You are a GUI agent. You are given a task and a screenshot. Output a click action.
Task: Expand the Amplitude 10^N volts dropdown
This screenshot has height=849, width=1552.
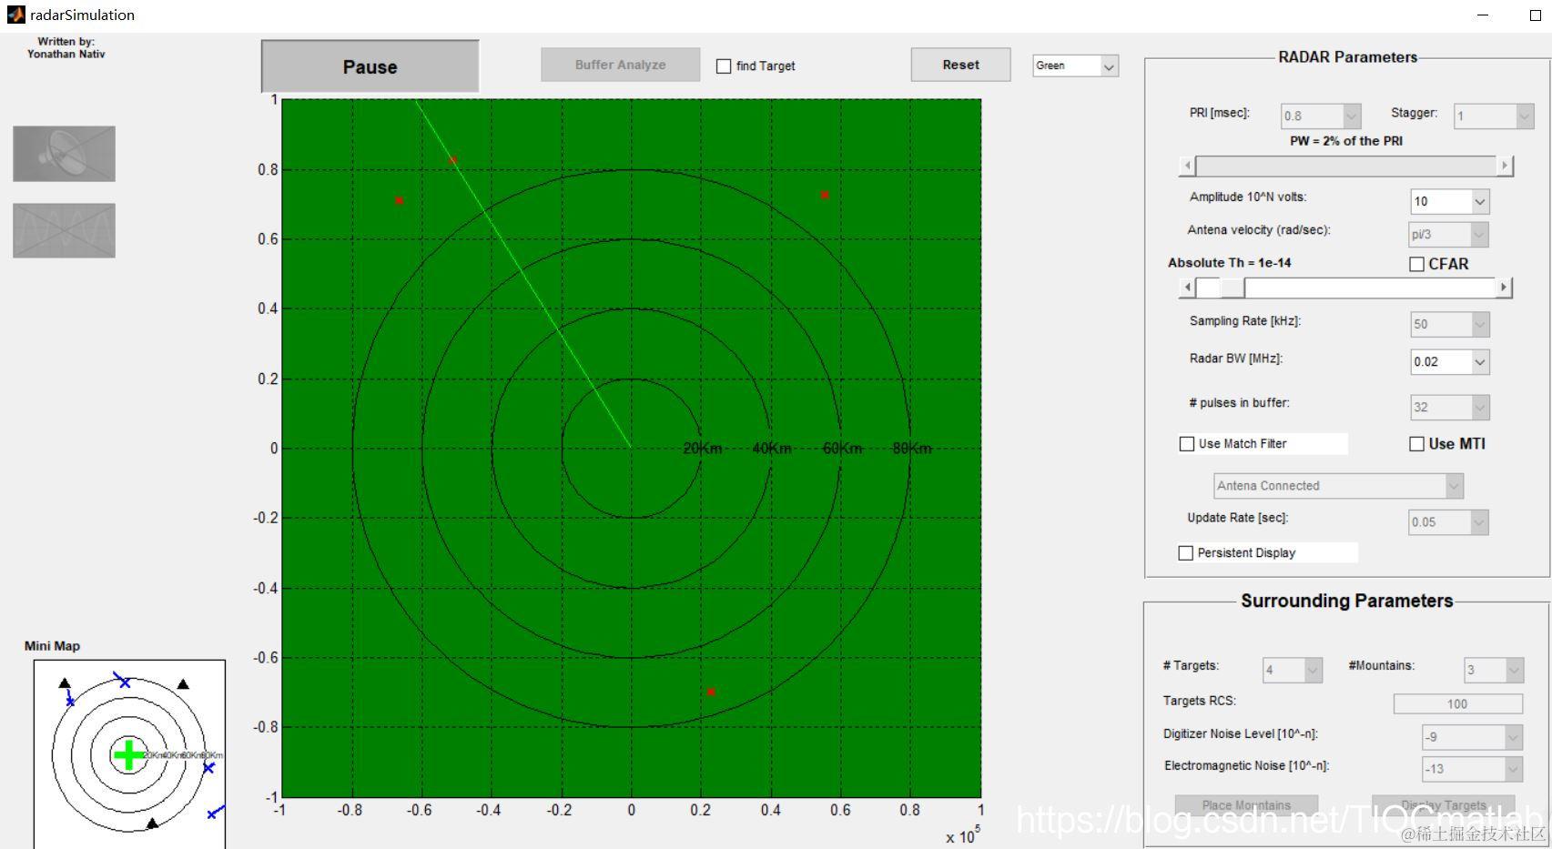pyautogui.click(x=1449, y=201)
